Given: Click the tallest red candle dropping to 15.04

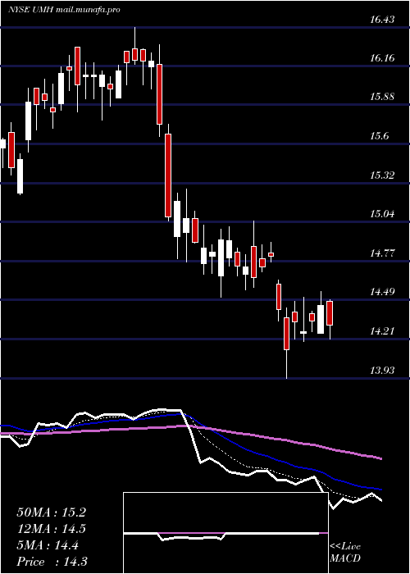Looking at the screenshot, I should click(x=168, y=175).
